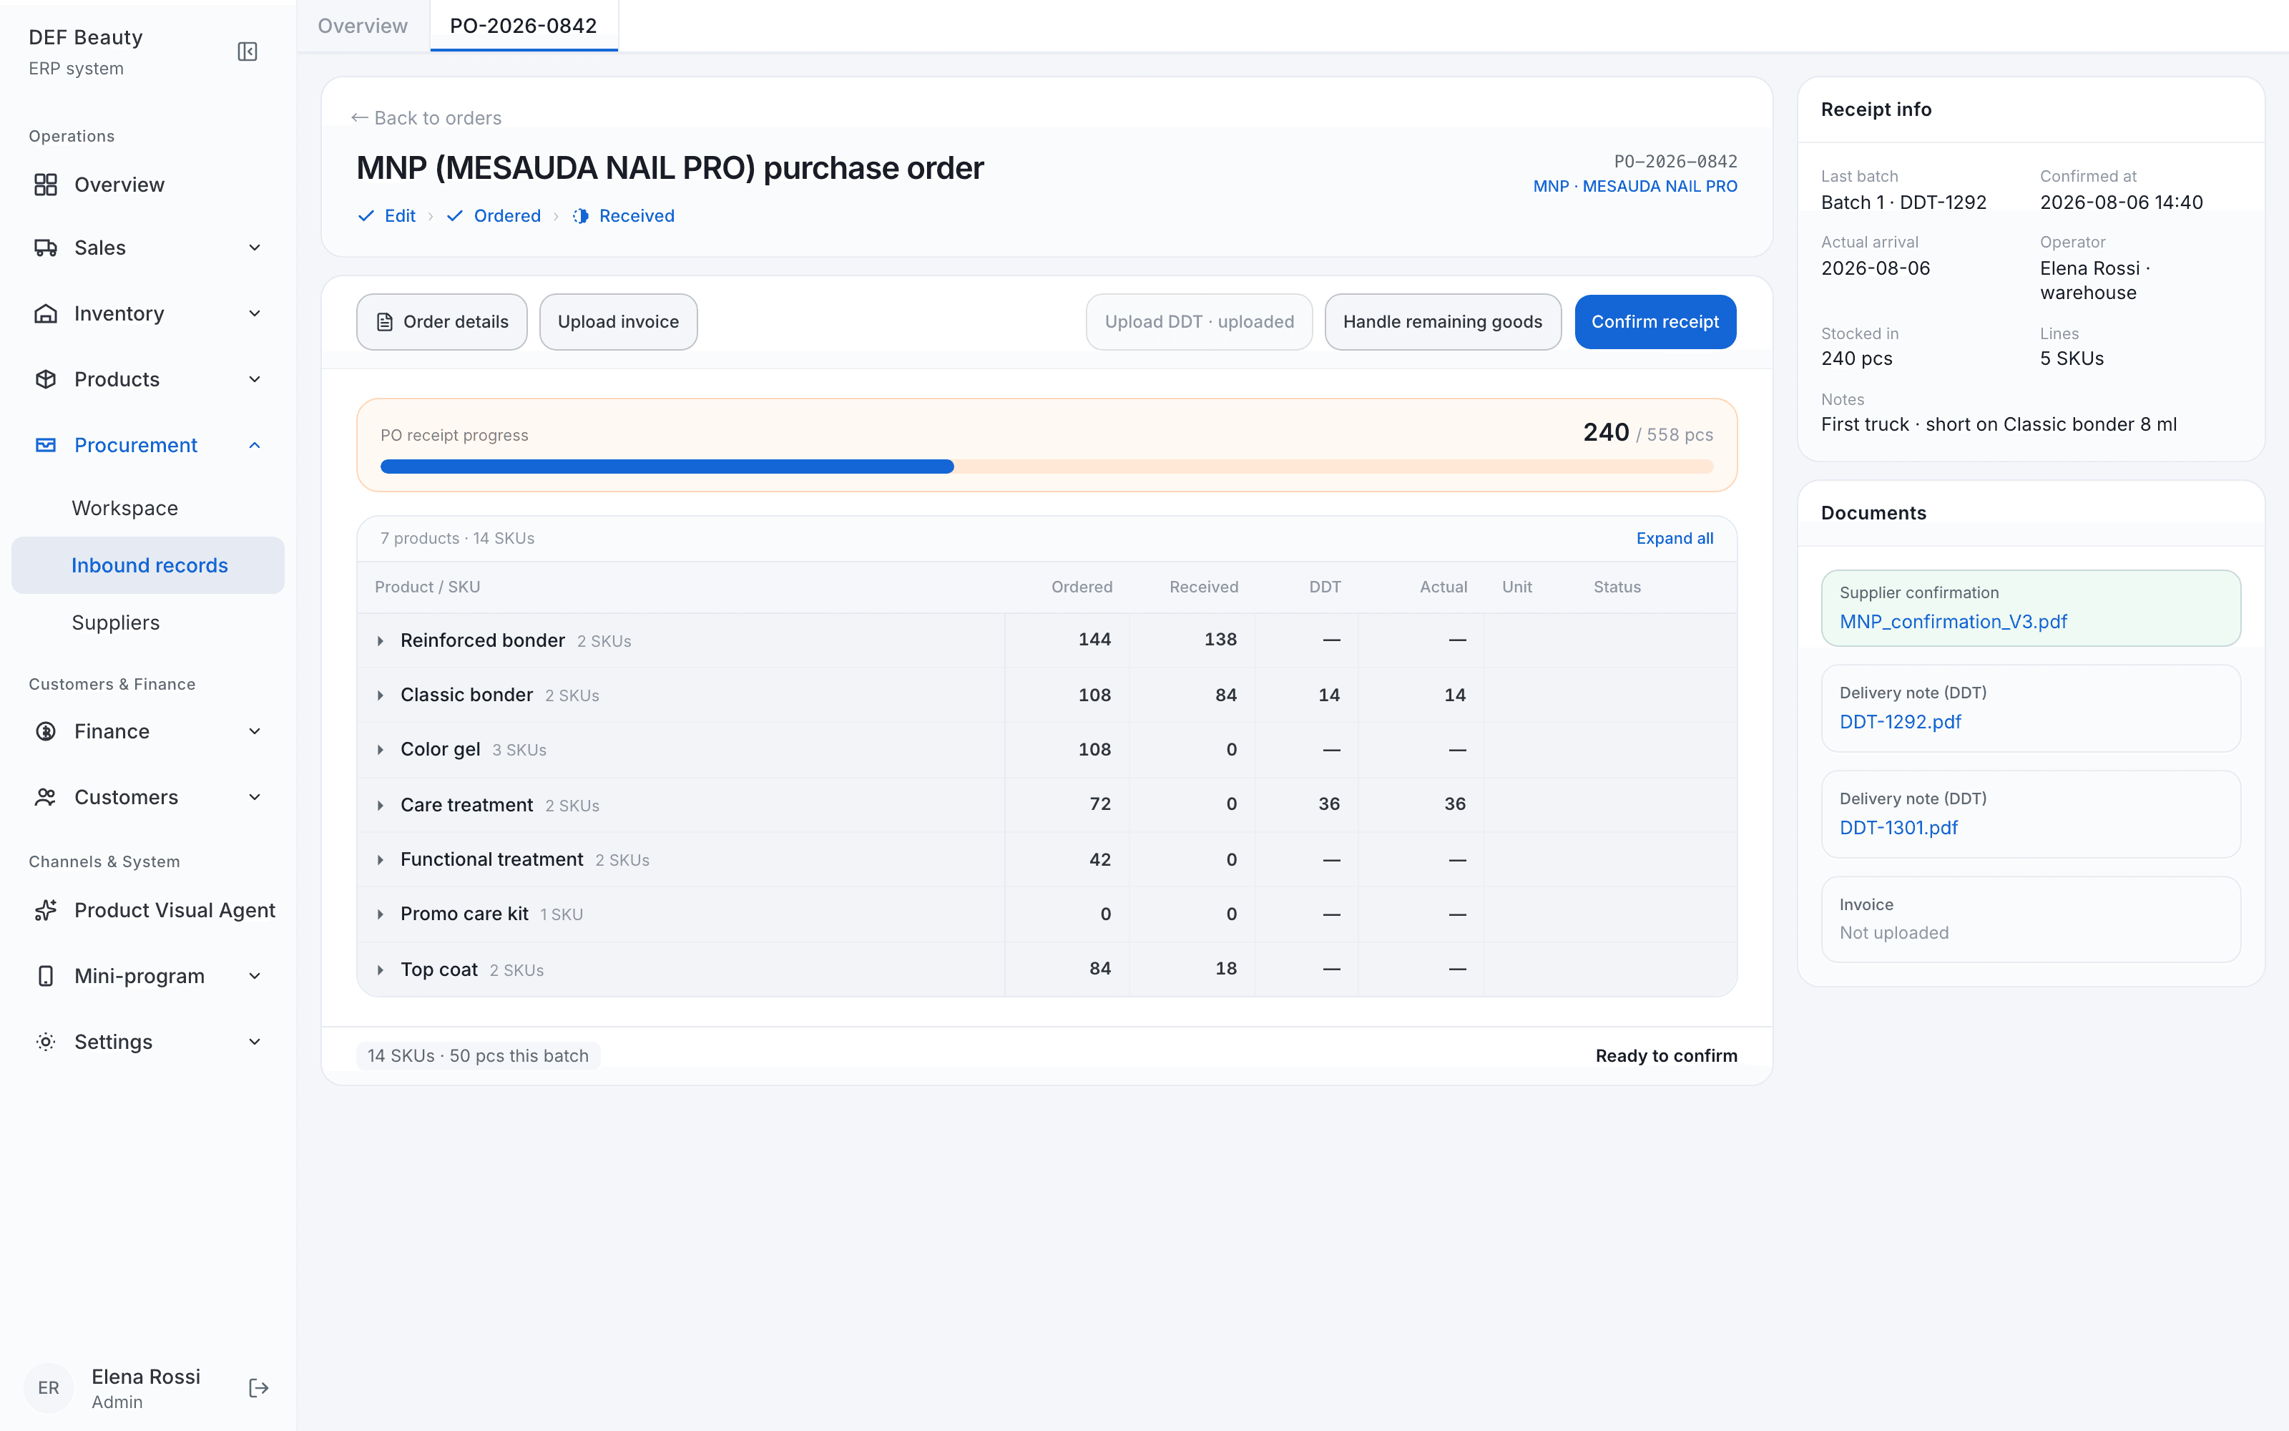The image size is (2289, 1431).
Task: Click the half-circle icon beside Received step
Action: tap(581, 216)
